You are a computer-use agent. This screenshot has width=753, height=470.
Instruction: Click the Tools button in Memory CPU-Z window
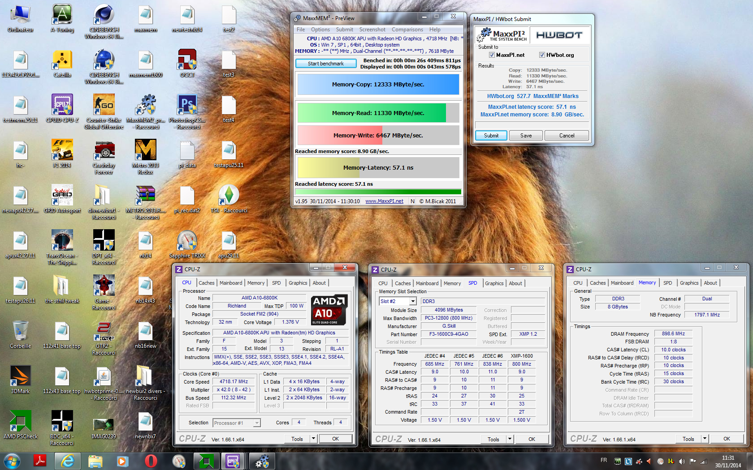click(x=688, y=439)
